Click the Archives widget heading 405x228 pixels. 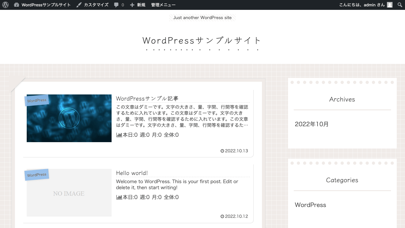(342, 99)
